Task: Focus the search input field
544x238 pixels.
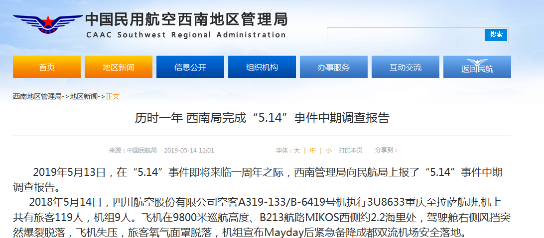Action: tap(406, 35)
